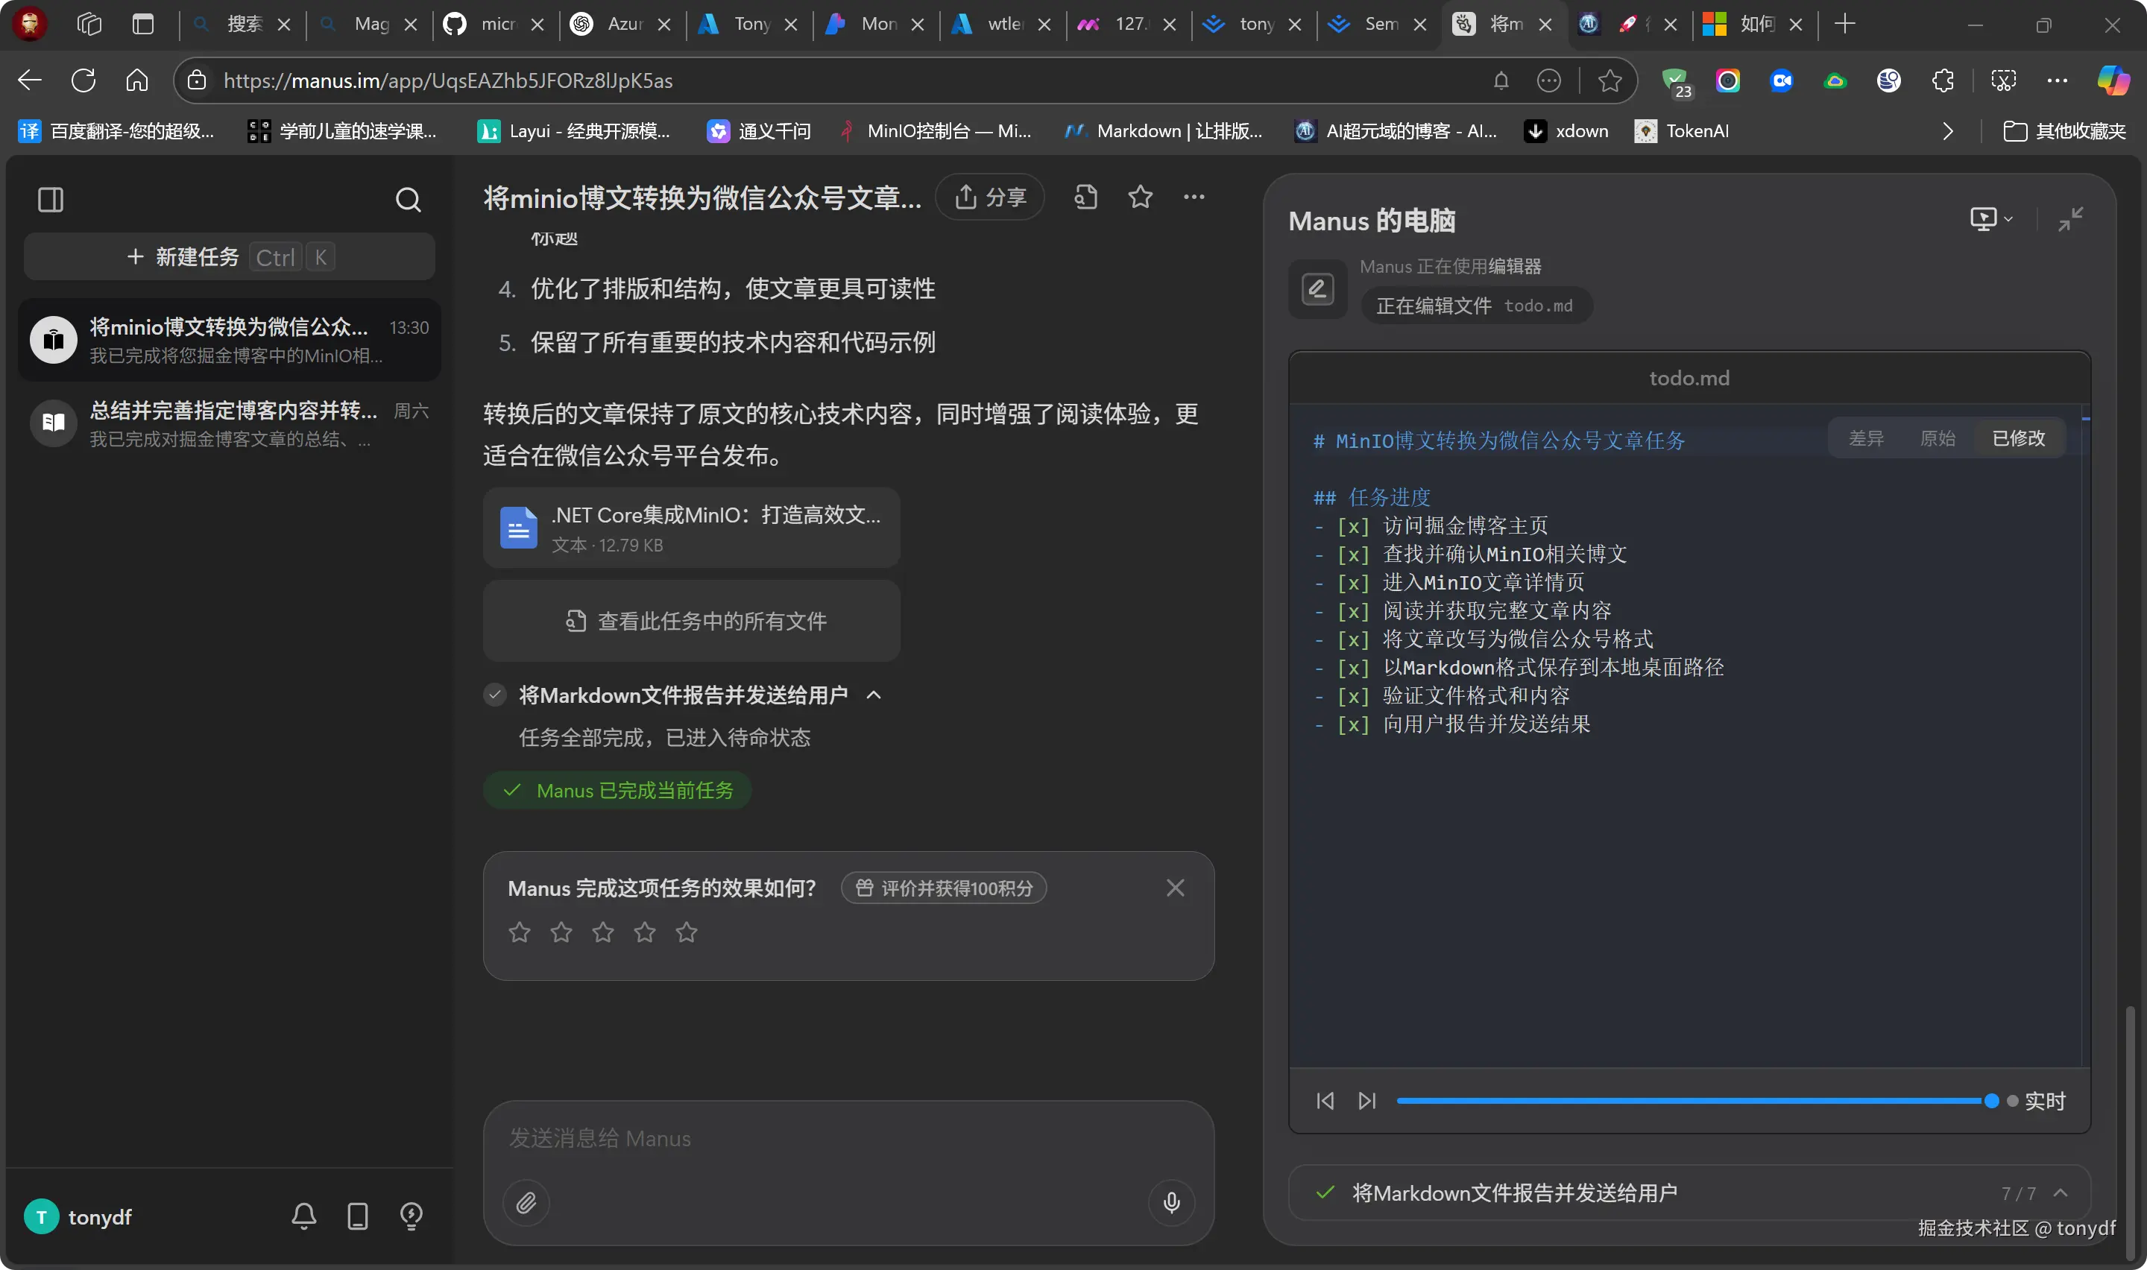Minimize the Manus computer panel icon
Screen dimensions: 2147x1270
point(2070,220)
